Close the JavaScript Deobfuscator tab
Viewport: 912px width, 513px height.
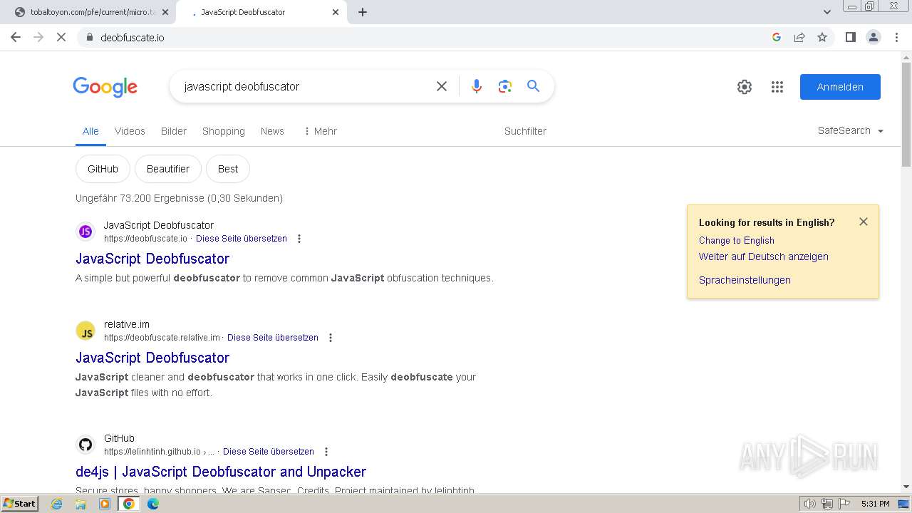(x=336, y=12)
